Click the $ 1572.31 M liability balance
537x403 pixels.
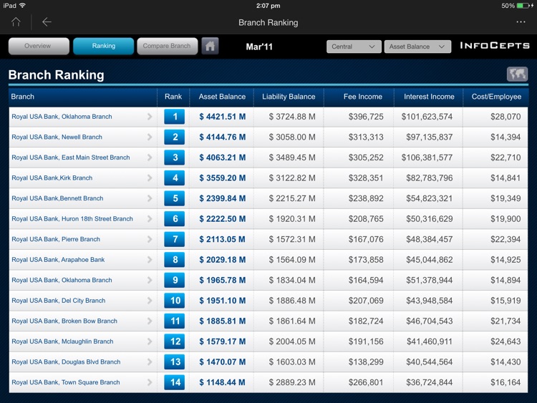tap(292, 239)
